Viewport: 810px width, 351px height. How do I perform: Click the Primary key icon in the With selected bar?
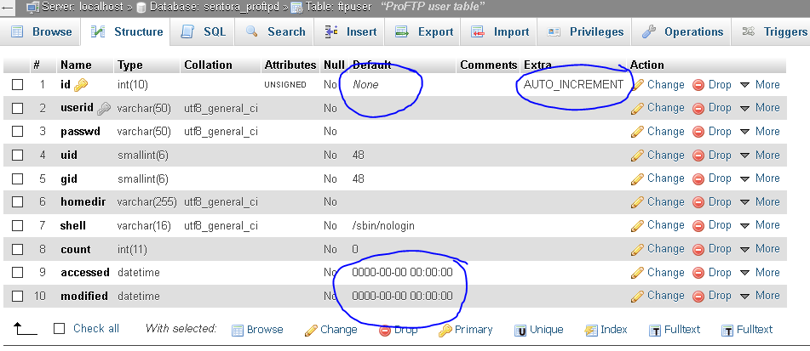pyautogui.click(x=445, y=331)
